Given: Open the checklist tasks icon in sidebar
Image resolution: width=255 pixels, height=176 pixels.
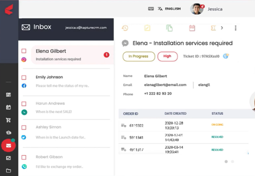Looking at the screenshot, I should pos(8,158).
